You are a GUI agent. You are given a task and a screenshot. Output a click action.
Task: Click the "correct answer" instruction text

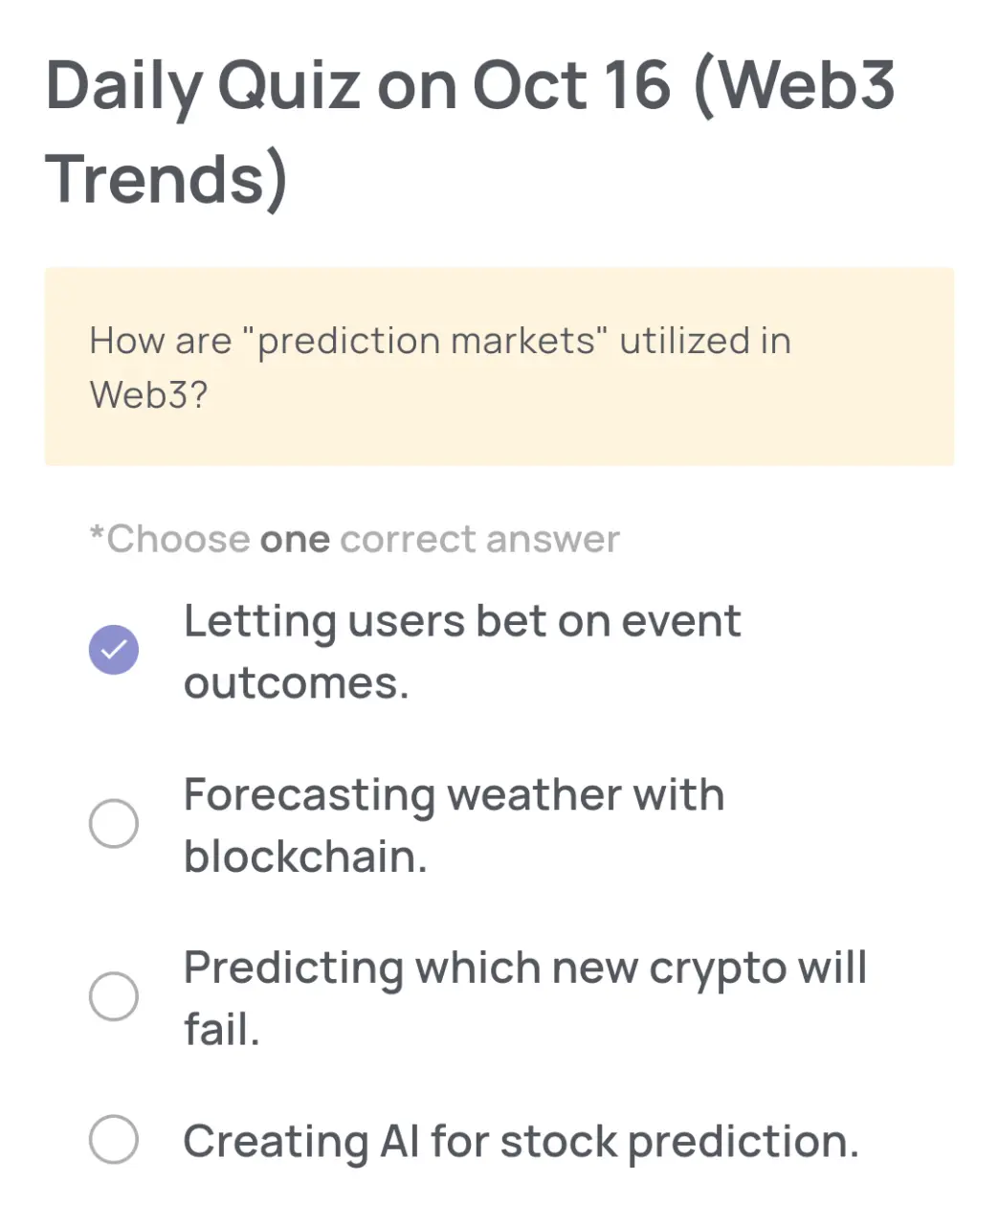(x=479, y=540)
